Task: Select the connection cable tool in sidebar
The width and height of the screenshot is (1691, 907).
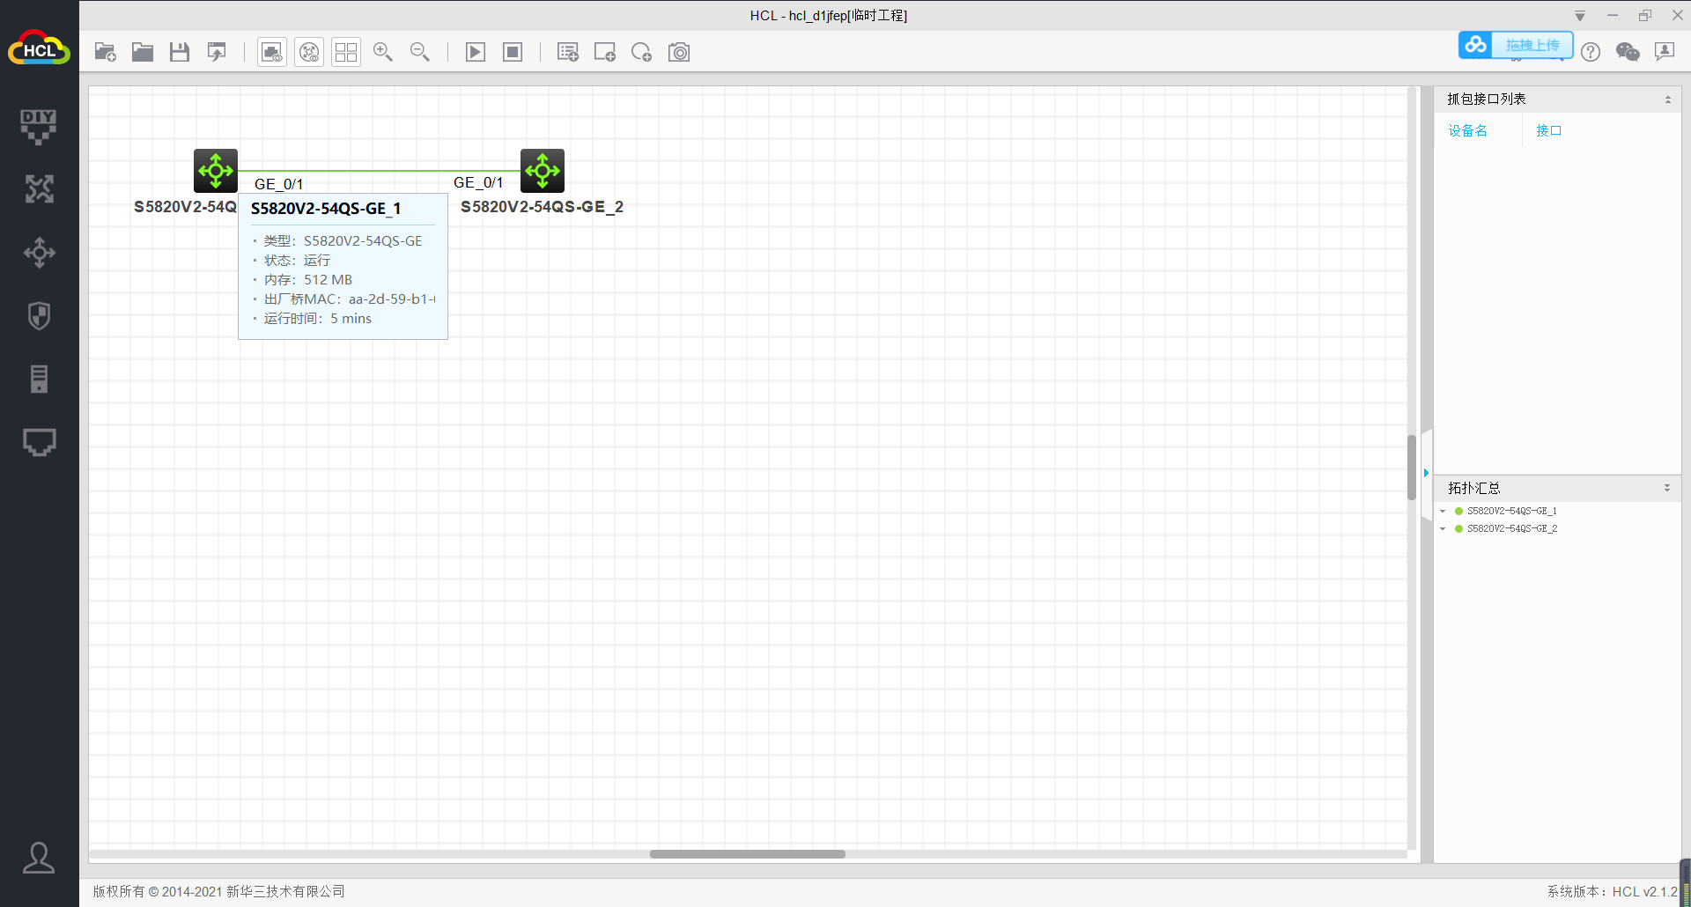Action: [39, 442]
